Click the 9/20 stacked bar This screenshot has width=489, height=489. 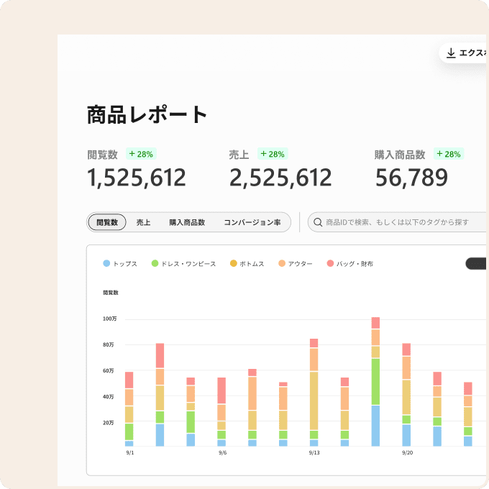coord(406,395)
